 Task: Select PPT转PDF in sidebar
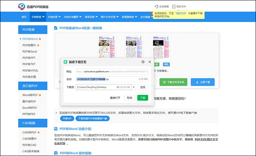tap(29, 114)
